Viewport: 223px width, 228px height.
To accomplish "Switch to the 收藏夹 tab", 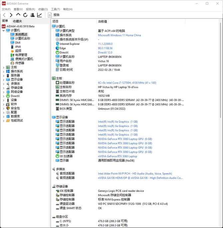I will (17, 21).
